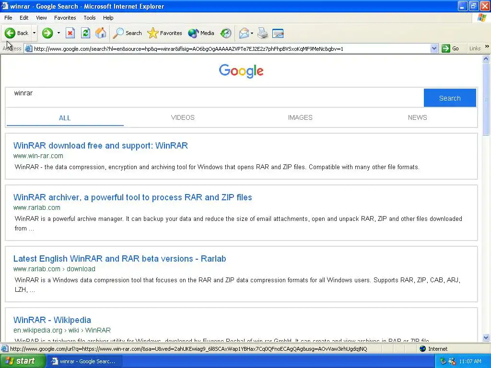Select winrar - Google Search taskbar button
491x368 pixels.
pyautogui.click(x=84, y=361)
